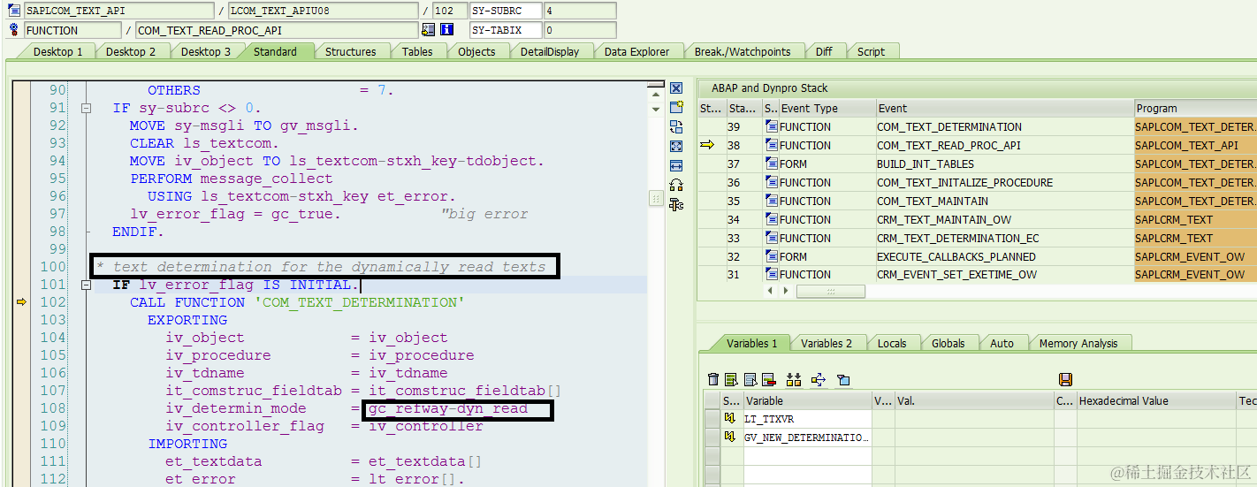
Task: Click the SY-SUBRC field name input
Action: pos(506,11)
